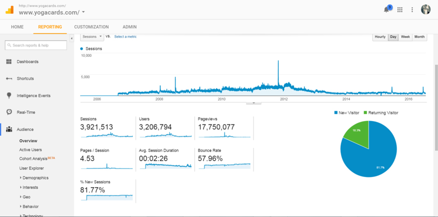
Task: Click the Sessions sparkline
Action: pyautogui.click(x=107, y=135)
